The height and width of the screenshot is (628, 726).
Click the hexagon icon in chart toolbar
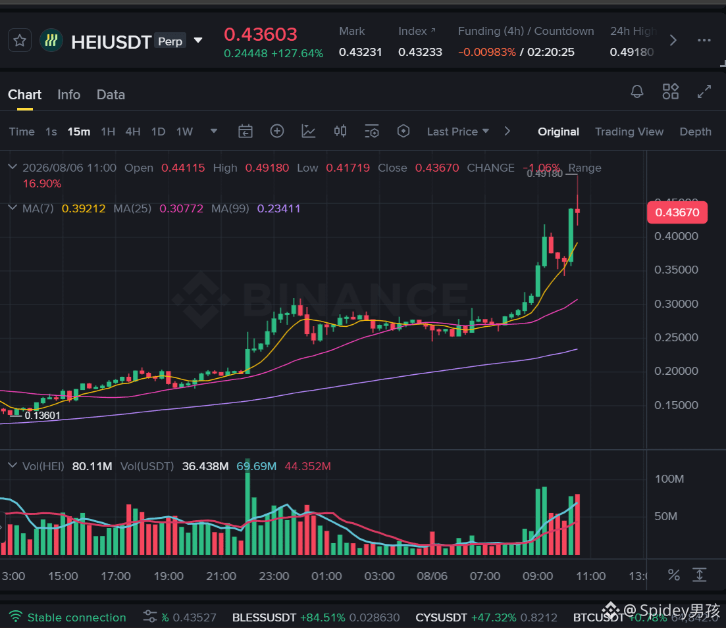(403, 132)
